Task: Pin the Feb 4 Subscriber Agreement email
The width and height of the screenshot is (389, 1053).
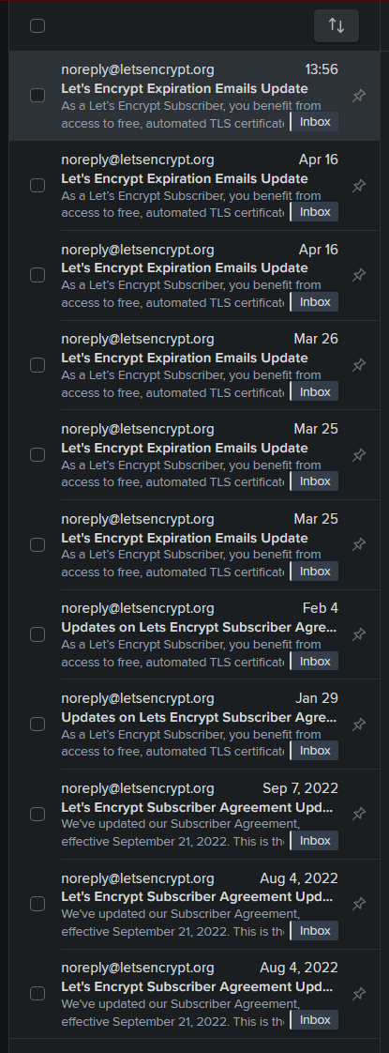Action: 359,633
